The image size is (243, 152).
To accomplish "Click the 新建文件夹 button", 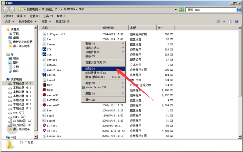I will point(63,21).
